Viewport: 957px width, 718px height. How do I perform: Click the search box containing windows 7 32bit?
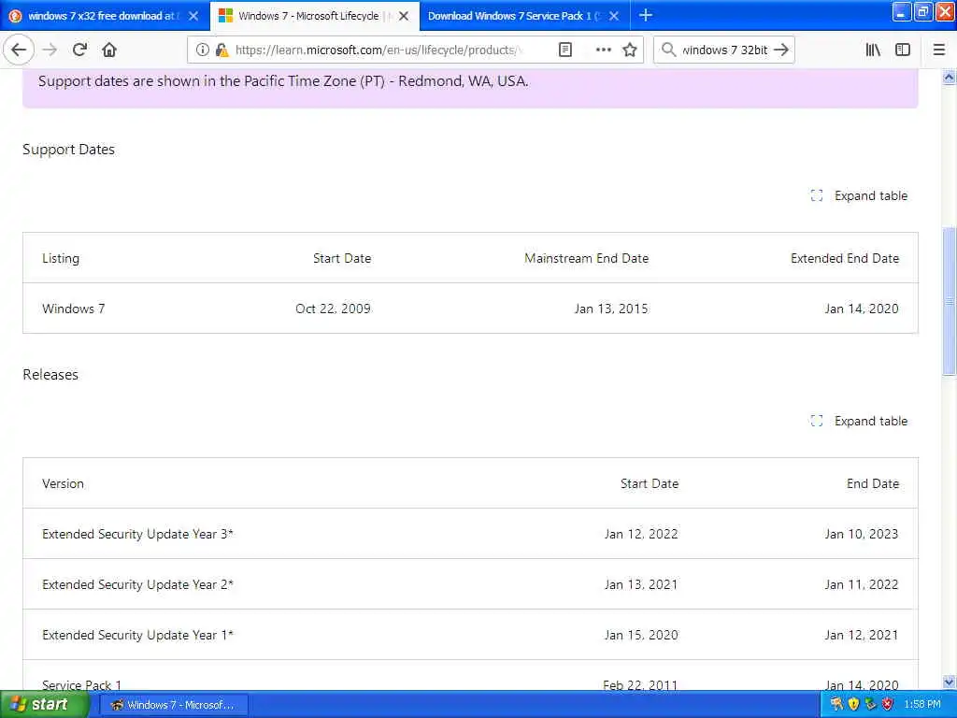point(724,50)
